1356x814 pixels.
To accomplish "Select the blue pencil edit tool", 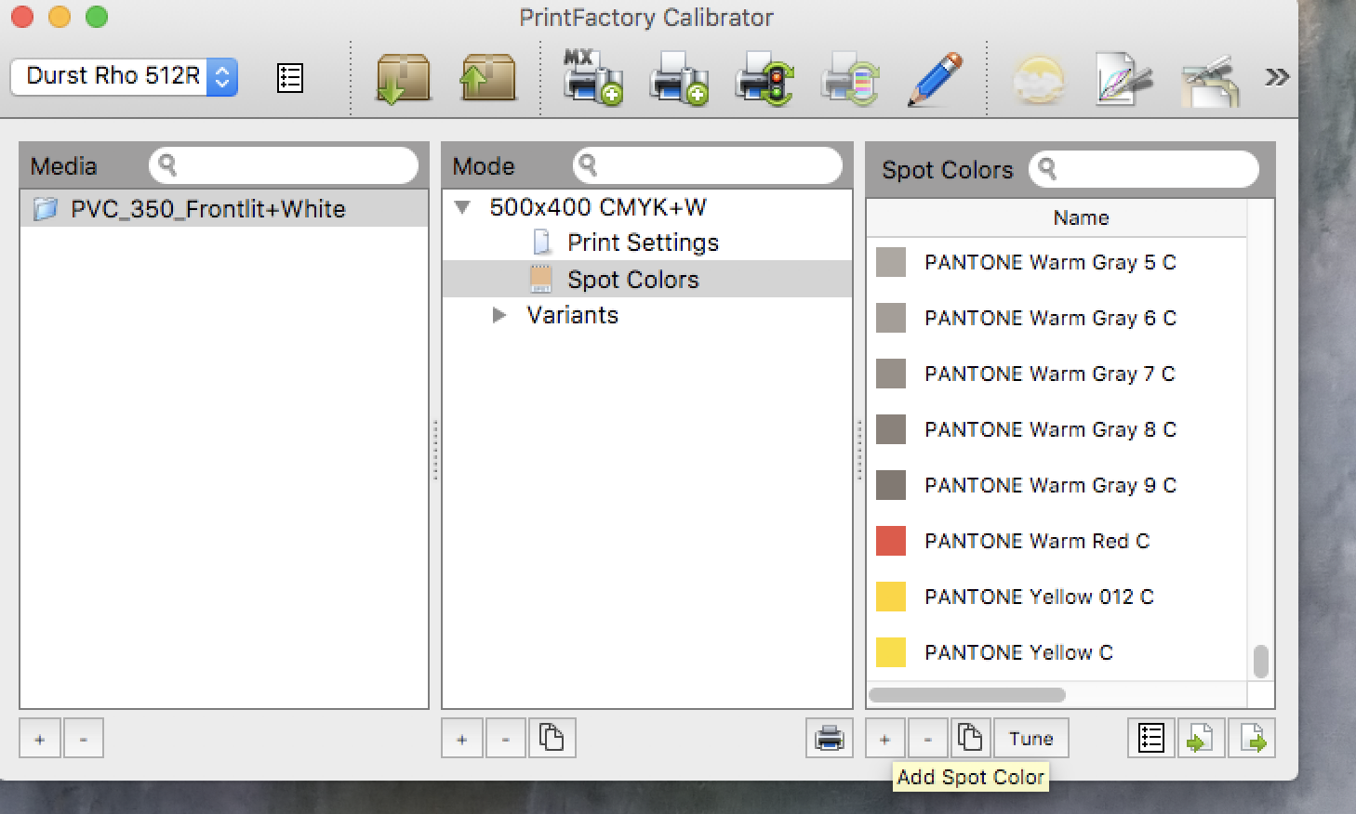I will (x=935, y=79).
